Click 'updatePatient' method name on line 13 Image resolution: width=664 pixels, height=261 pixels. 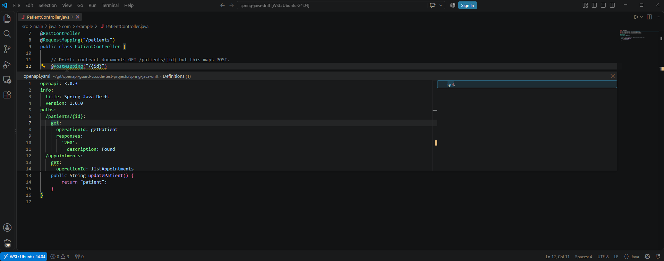tap(105, 175)
